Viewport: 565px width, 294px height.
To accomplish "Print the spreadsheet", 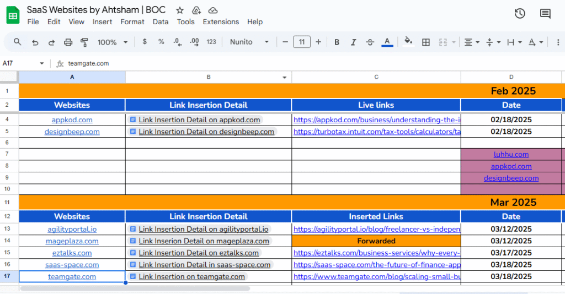I will tap(68, 42).
